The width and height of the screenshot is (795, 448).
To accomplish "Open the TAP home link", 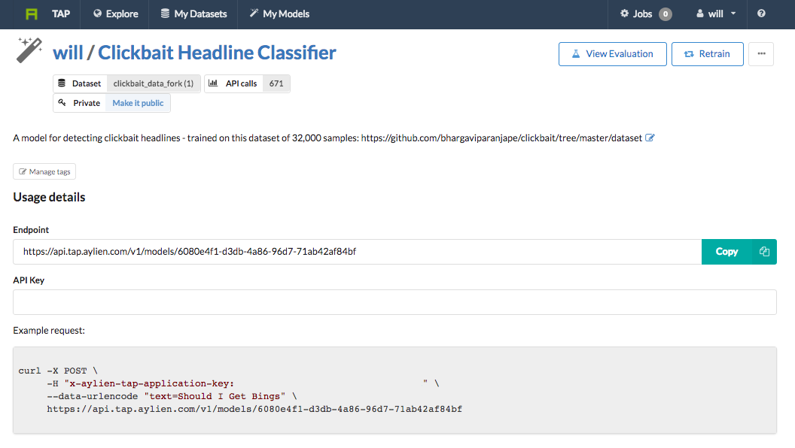I will click(61, 14).
